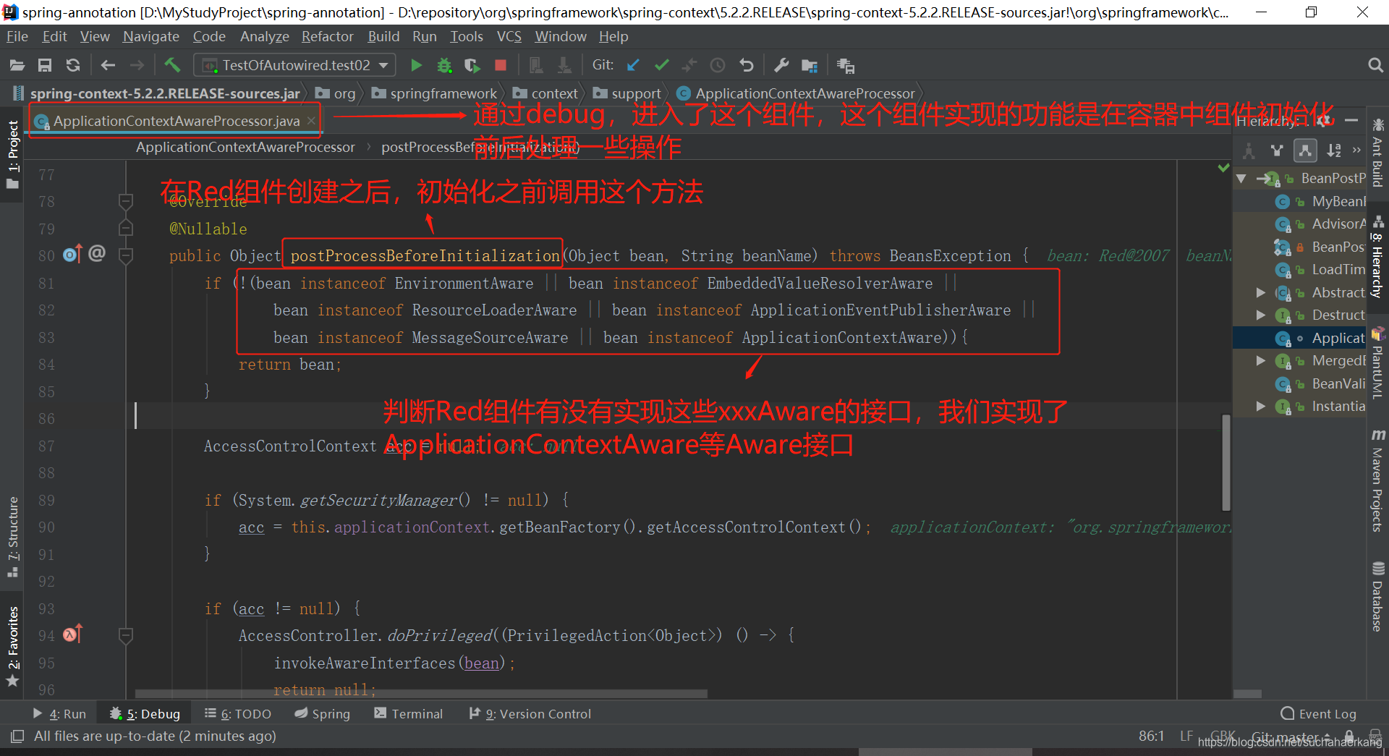Click the editor horizontal scrollbar thumb

[421, 694]
